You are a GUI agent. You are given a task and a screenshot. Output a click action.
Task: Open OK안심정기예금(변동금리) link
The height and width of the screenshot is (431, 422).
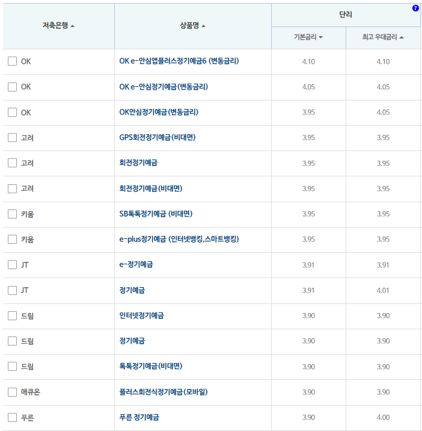(159, 112)
